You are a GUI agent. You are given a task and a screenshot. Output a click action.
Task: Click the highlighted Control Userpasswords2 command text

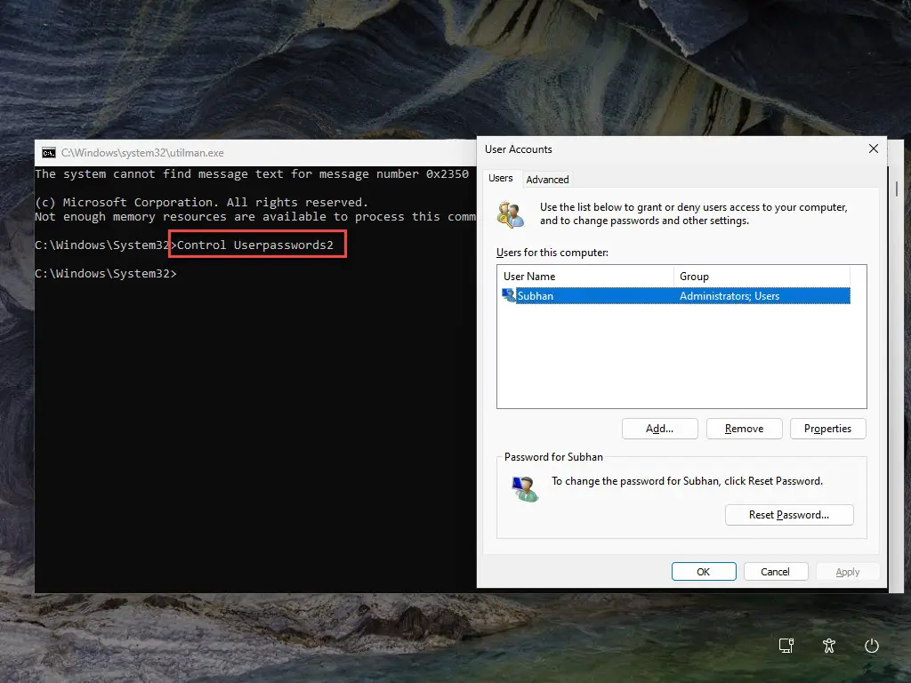pos(257,244)
